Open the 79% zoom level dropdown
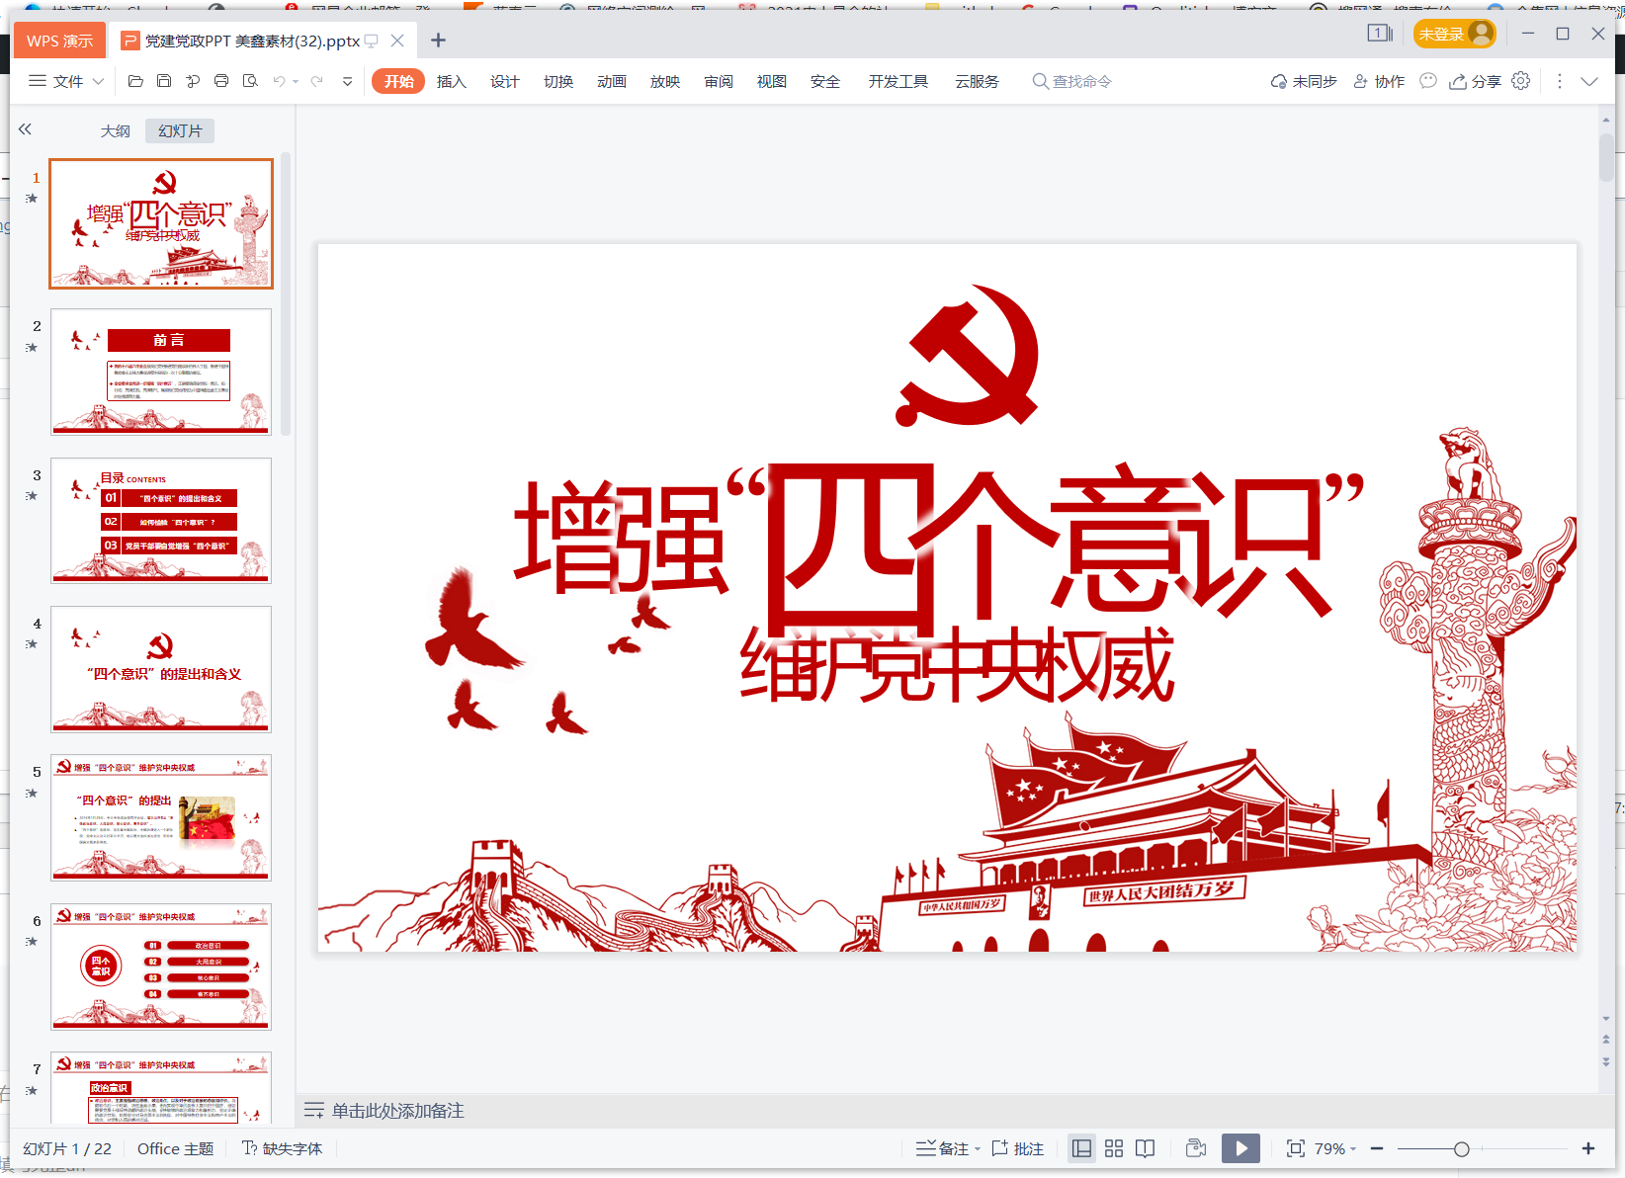Image resolution: width=1625 pixels, height=1178 pixels. point(1353,1148)
